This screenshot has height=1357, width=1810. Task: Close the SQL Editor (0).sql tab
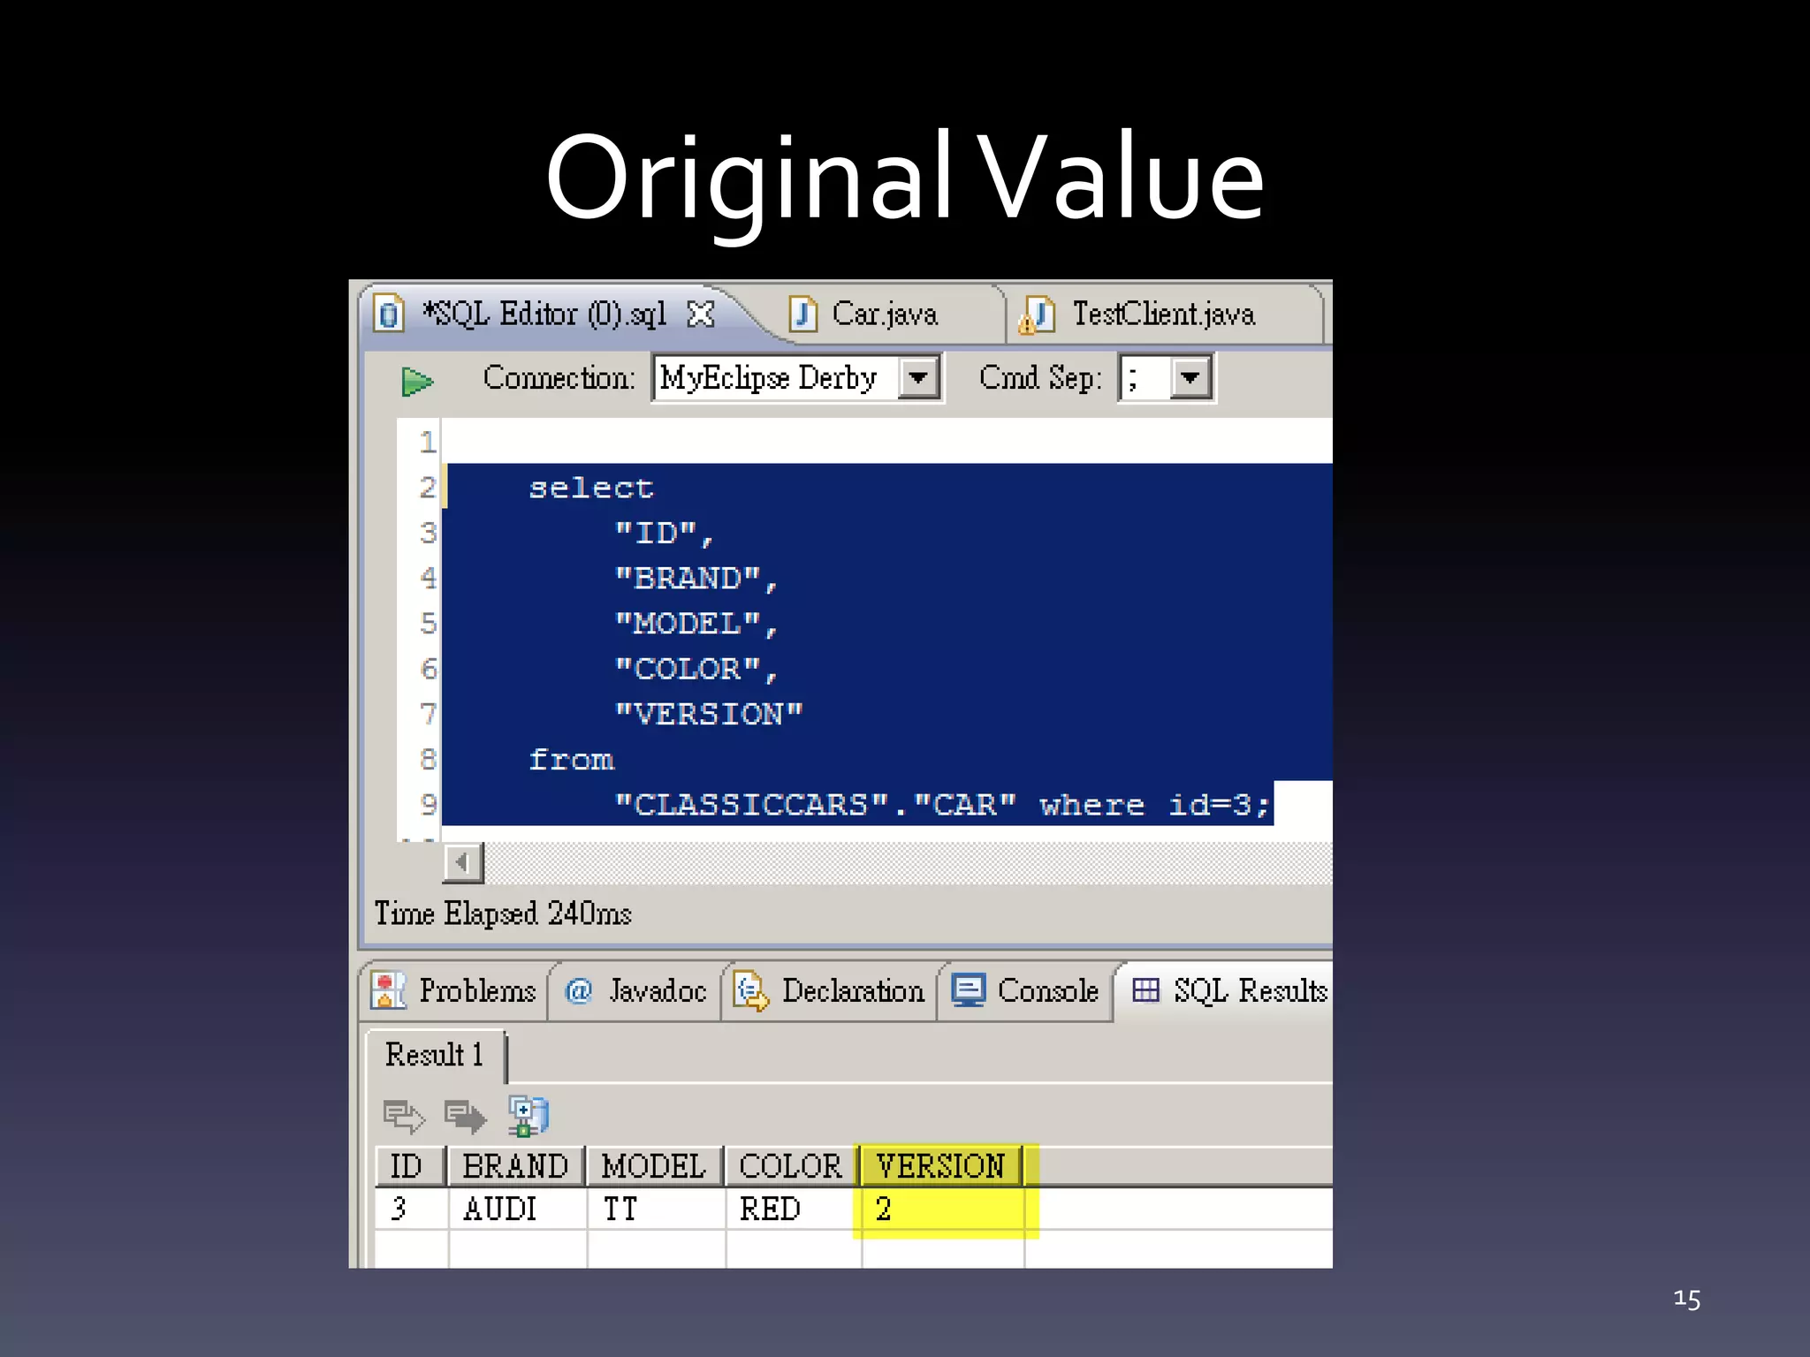pyautogui.click(x=701, y=315)
